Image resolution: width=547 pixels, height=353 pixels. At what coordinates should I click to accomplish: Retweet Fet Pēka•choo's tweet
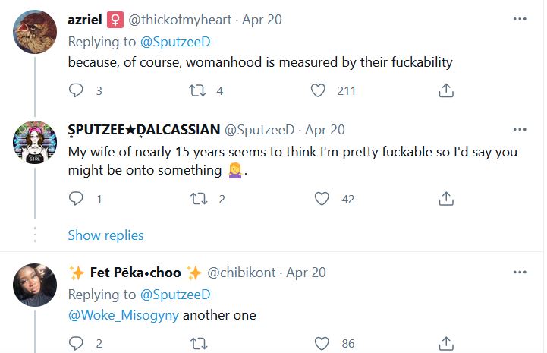199,343
